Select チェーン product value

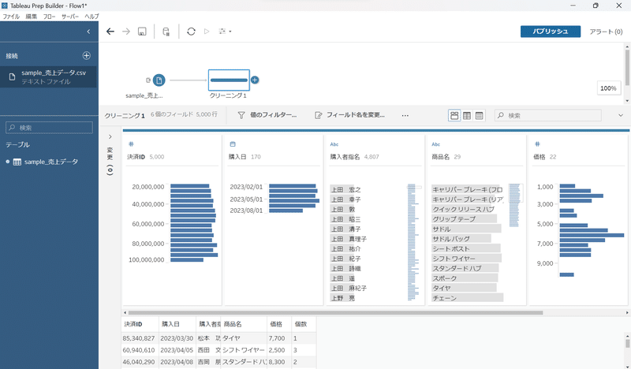[x=467, y=298]
